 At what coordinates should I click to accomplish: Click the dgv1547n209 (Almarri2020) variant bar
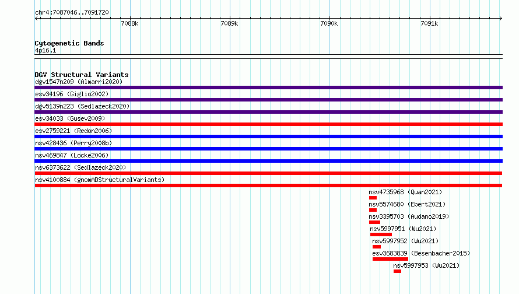pos(268,87)
